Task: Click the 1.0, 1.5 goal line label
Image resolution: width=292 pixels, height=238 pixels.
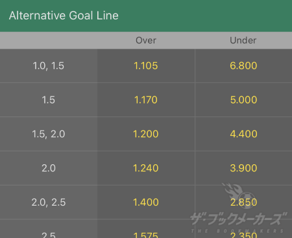Action: [x=49, y=66]
